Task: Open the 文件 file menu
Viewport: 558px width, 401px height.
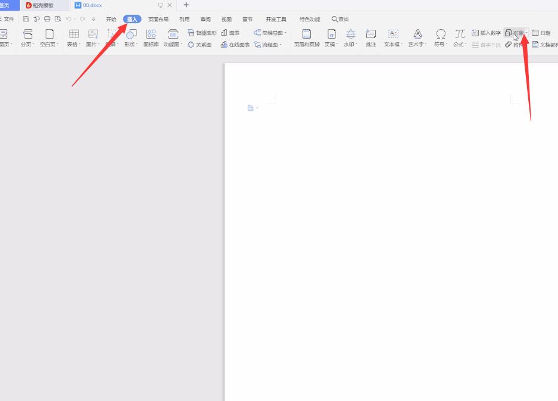Action: pyautogui.click(x=7, y=19)
